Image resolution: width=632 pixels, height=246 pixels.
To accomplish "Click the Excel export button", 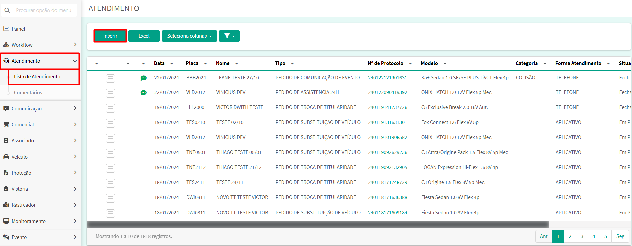I will (x=144, y=36).
